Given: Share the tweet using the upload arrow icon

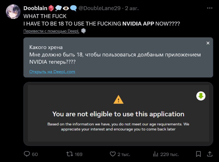Looking at the screenshot, I should coord(209,154).
